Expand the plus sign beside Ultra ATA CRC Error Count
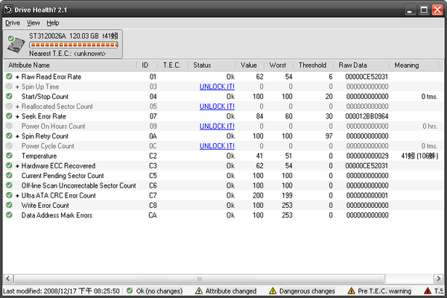The image size is (447, 298). pyautogui.click(x=17, y=196)
